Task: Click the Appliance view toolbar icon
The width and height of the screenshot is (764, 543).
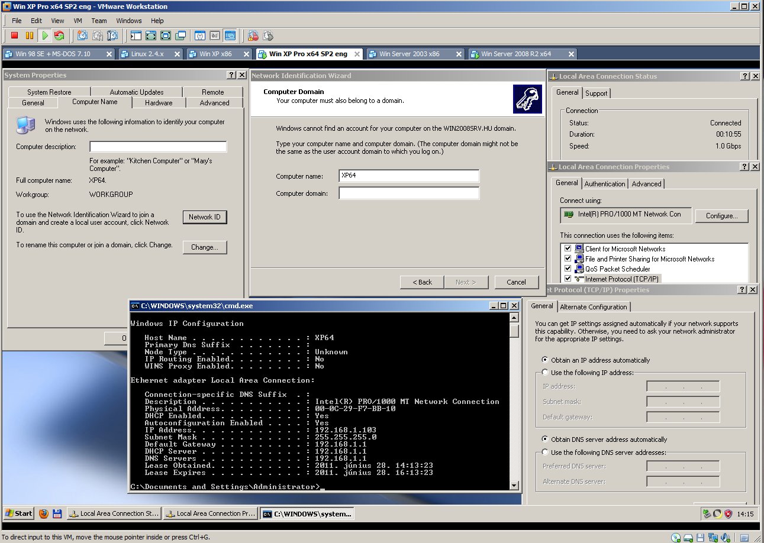Action: click(215, 35)
